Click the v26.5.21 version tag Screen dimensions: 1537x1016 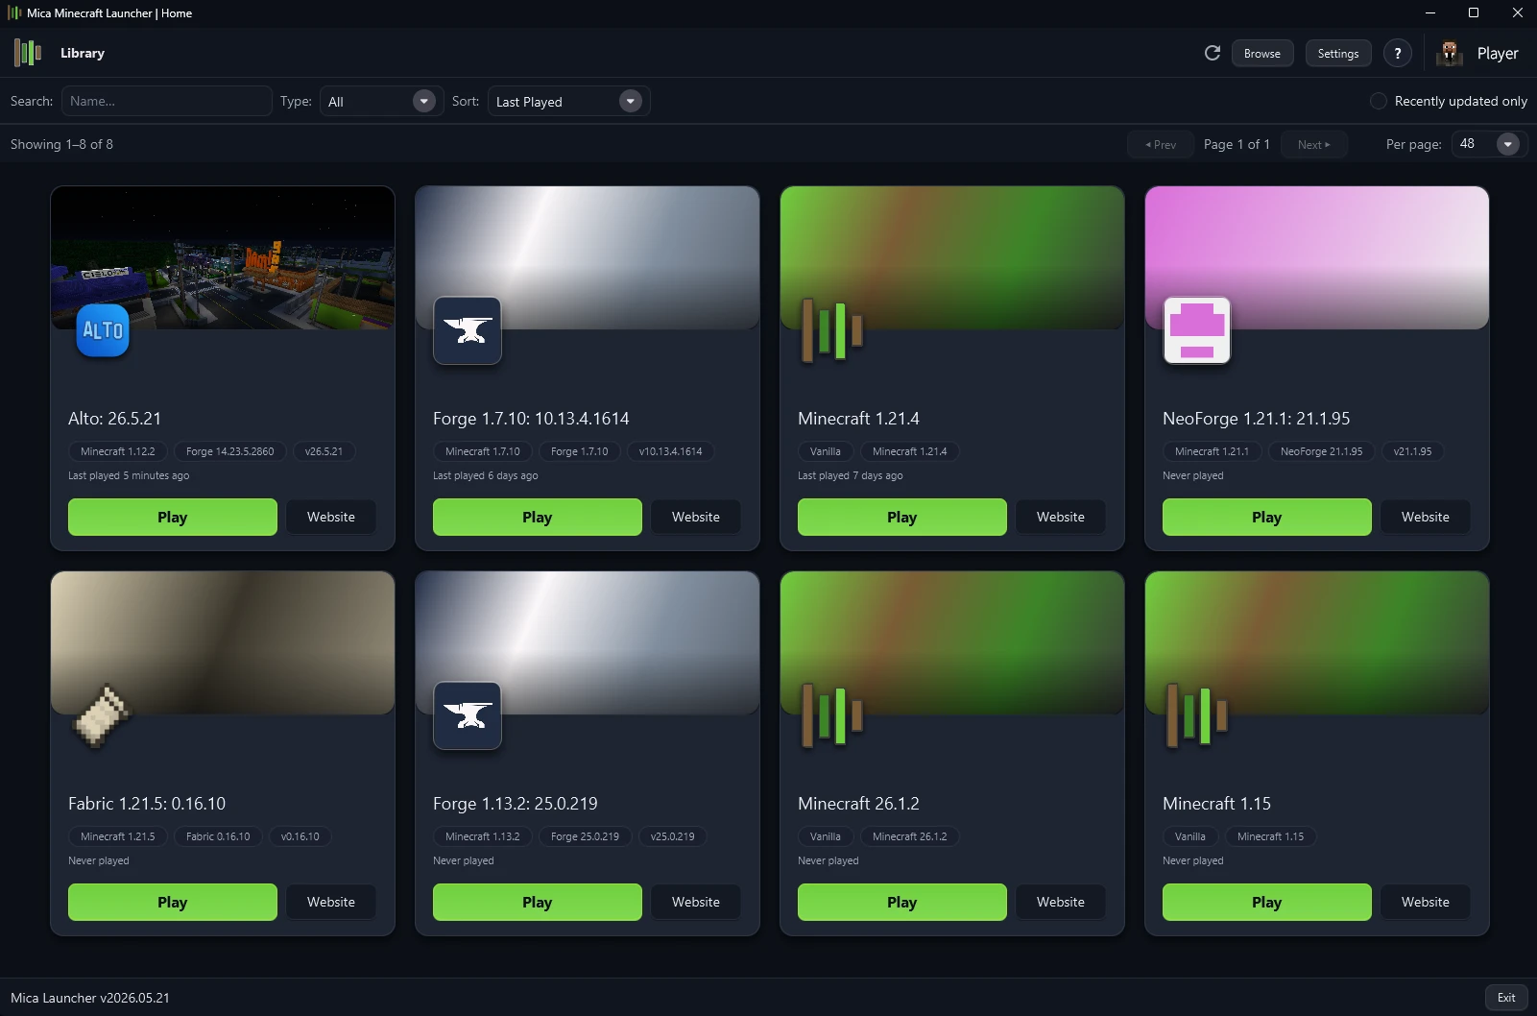pos(324,451)
